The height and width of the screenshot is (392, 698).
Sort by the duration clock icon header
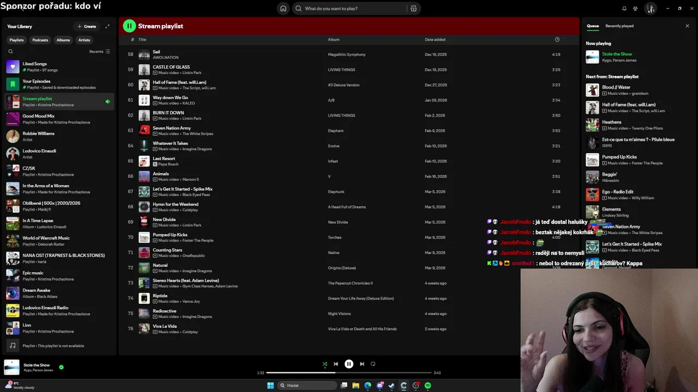pyautogui.click(x=557, y=40)
